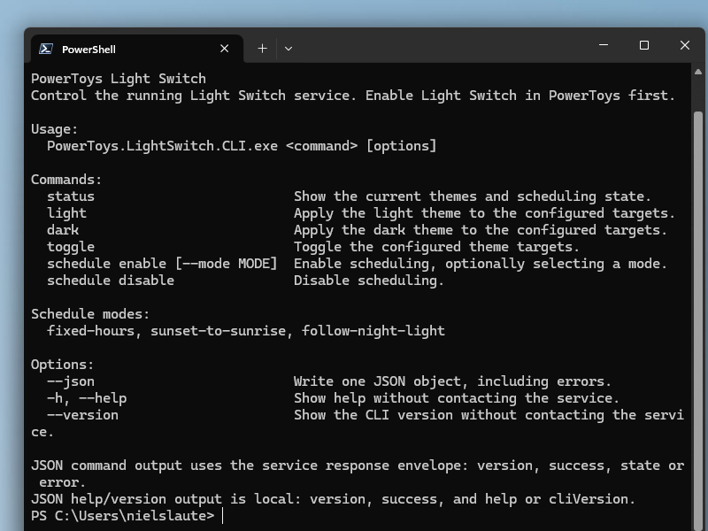Click the "Usage:" heading
The image size is (708, 531).
(x=55, y=129)
